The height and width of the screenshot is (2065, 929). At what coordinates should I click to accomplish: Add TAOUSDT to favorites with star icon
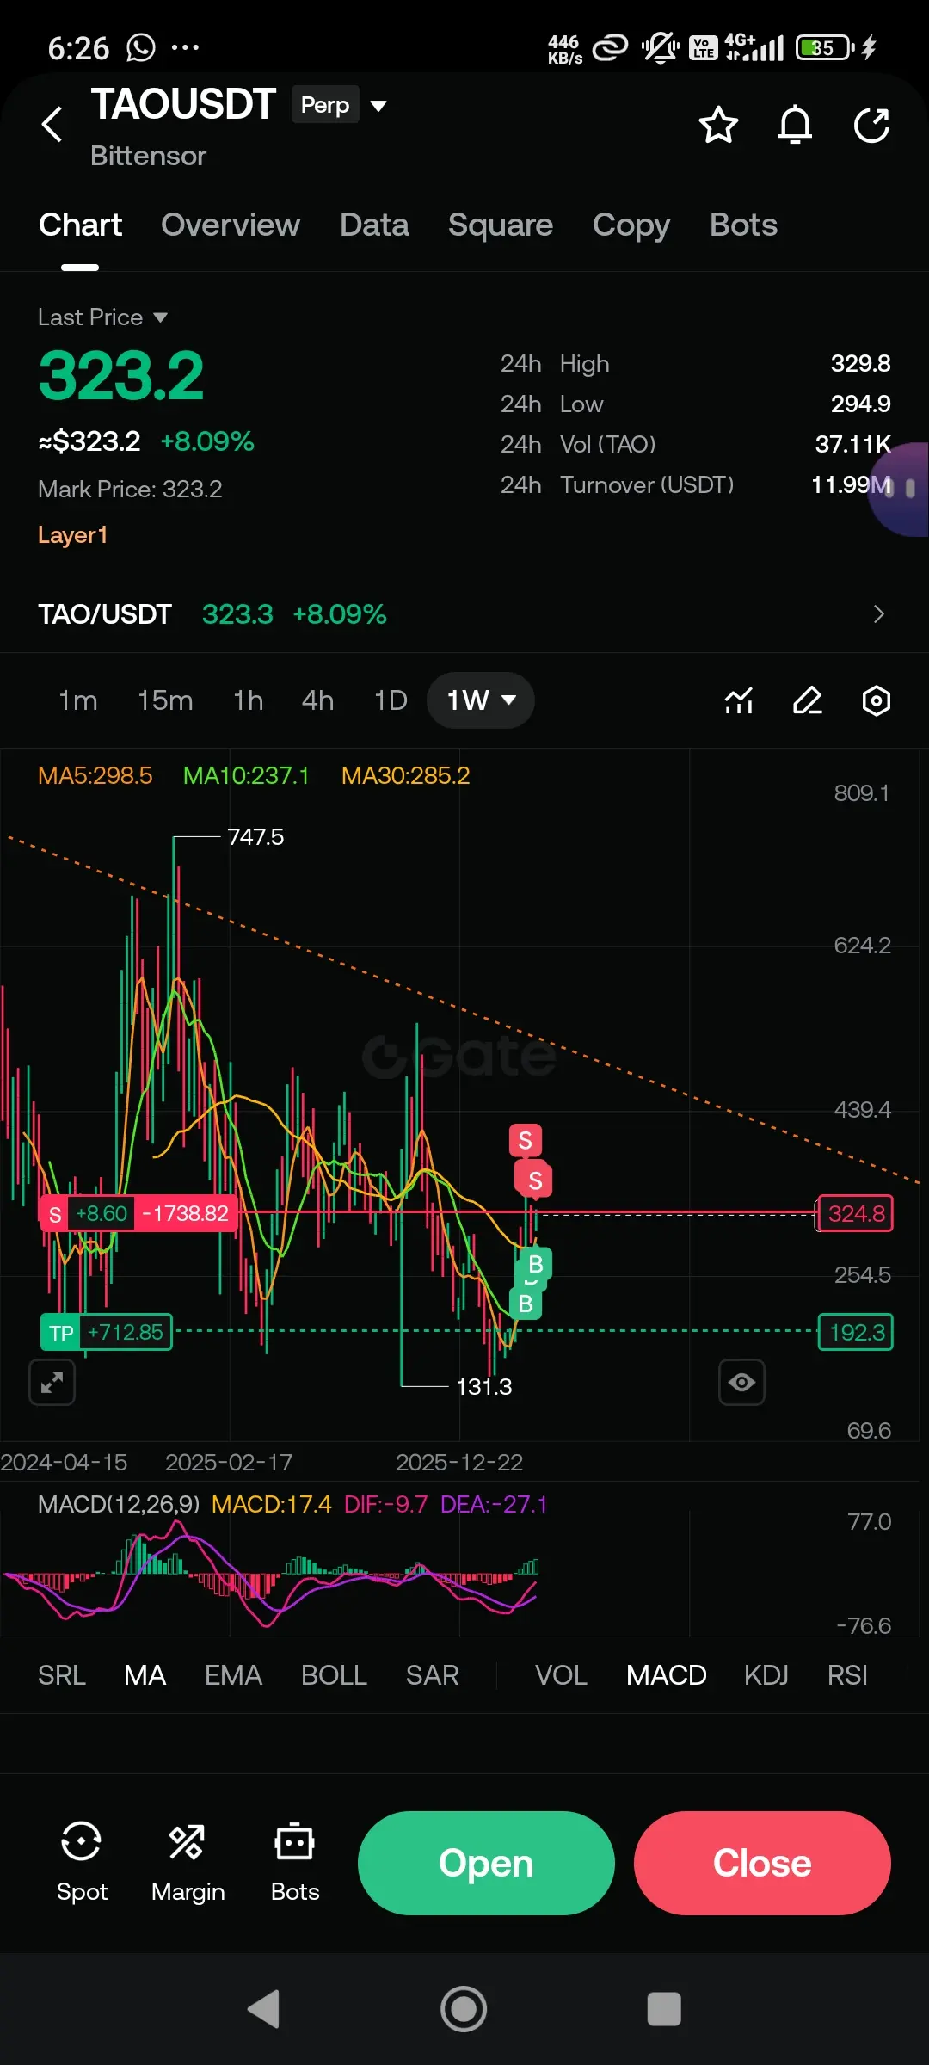pos(718,126)
